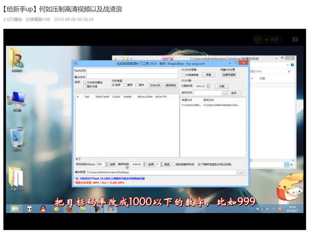This screenshot has height=232, width=310.
Task: Click the 中 input language indicator
Action: (274, 209)
